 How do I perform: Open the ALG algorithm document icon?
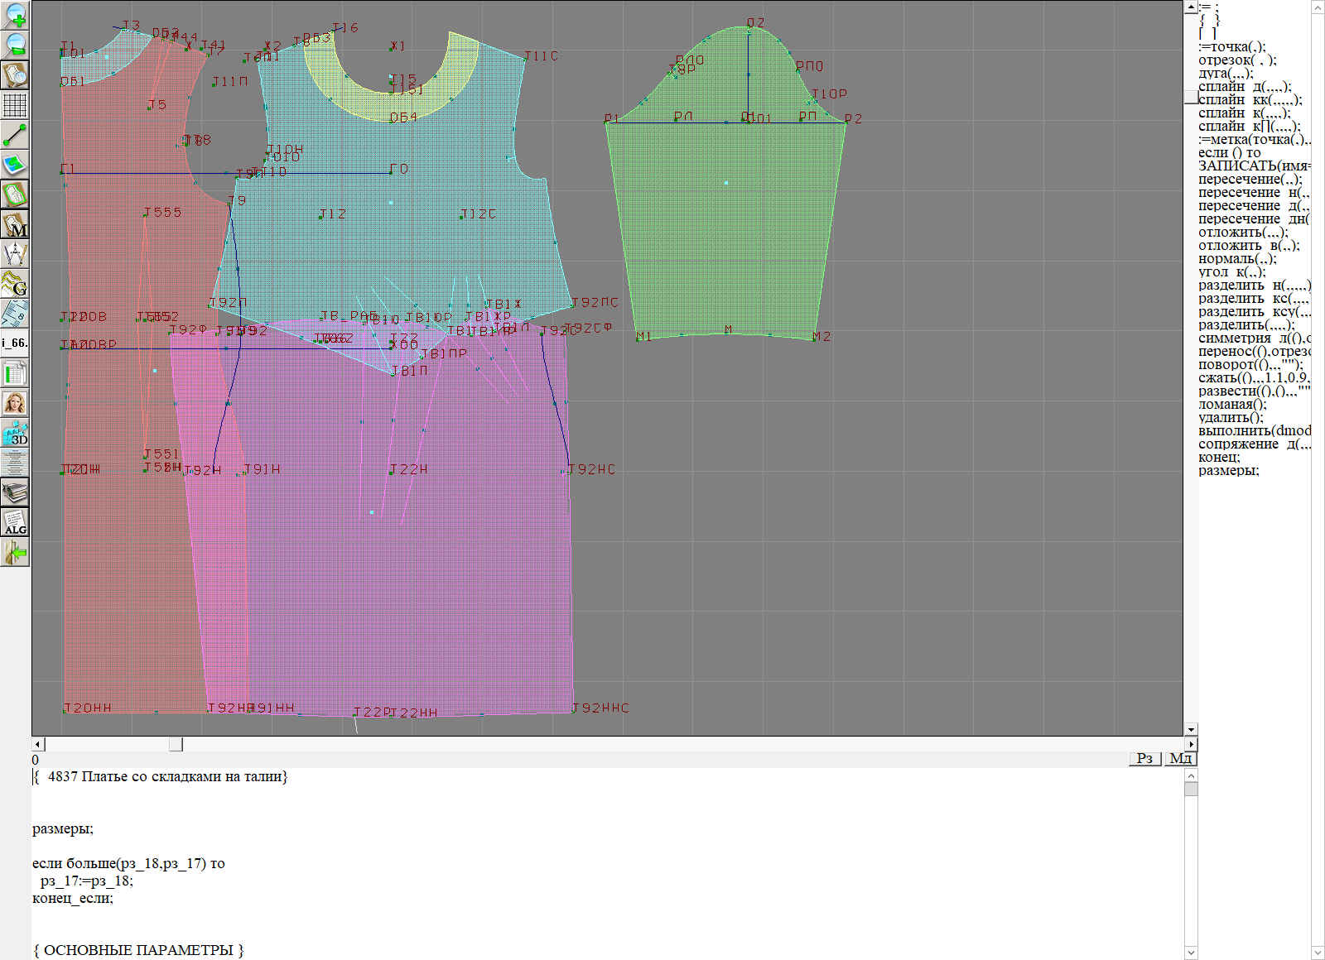[15, 522]
